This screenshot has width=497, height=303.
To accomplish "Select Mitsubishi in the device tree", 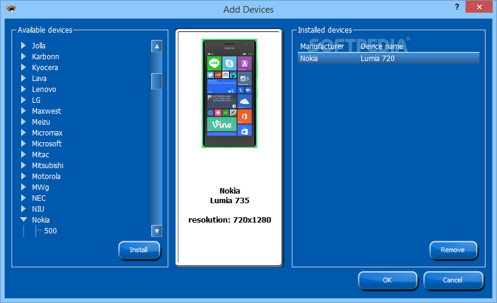I will tap(48, 165).
